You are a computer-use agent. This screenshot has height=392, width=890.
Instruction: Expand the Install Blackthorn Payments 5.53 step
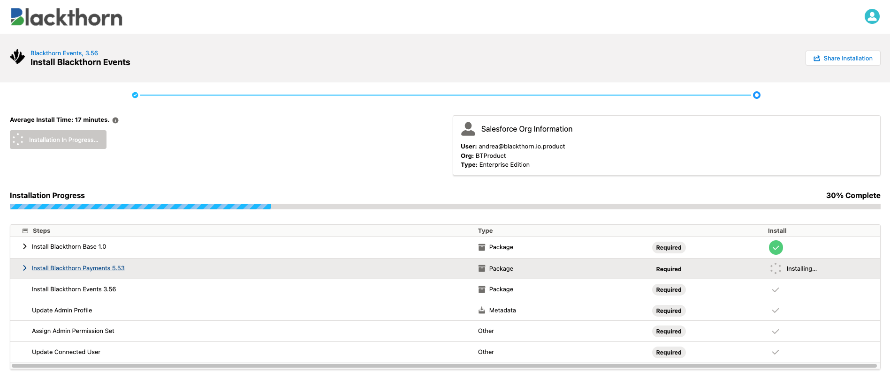24,268
